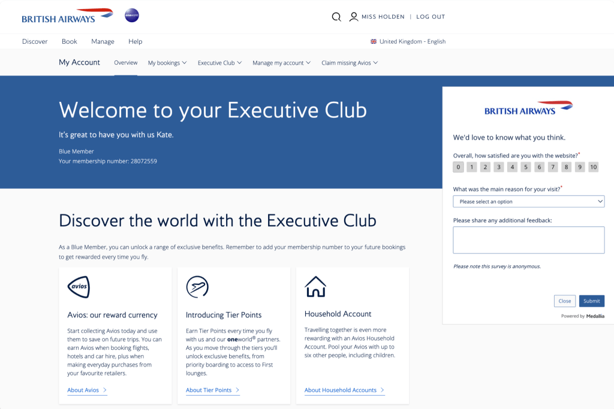This screenshot has width=614, height=409.
Task: Click the Household Account house icon
Action: click(315, 286)
